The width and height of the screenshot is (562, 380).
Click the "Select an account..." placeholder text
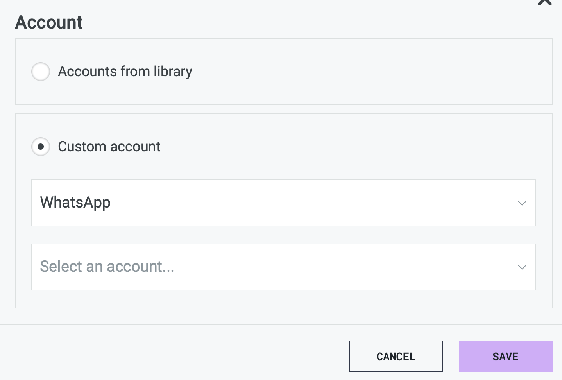[107, 267]
